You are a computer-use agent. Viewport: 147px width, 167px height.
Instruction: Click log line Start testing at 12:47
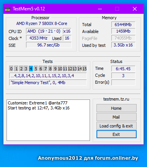coord(39,108)
